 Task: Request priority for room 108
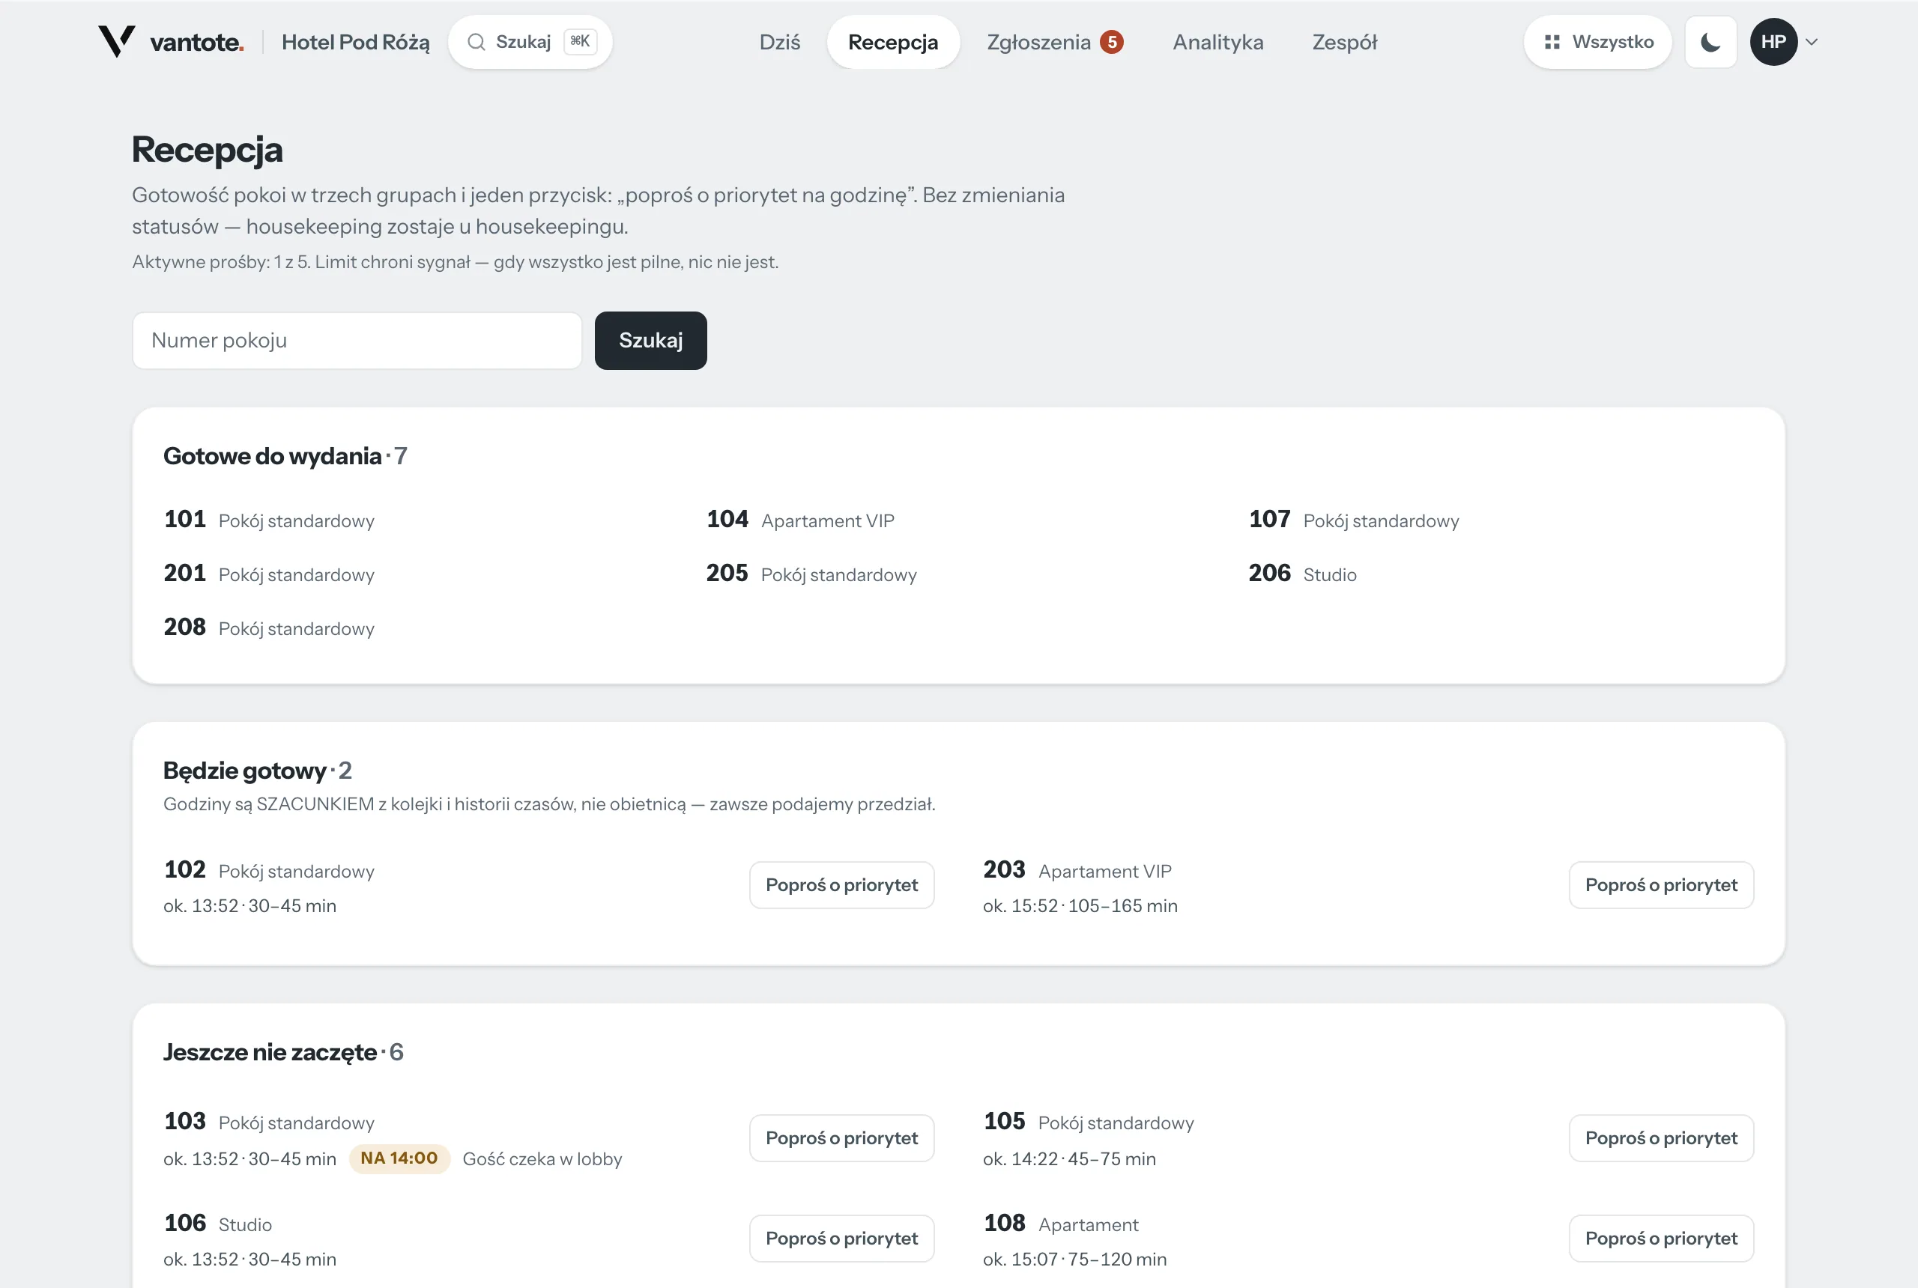click(x=1661, y=1238)
